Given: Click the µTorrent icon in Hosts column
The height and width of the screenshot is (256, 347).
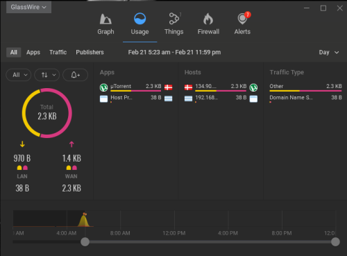Looking at the screenshot, I should (253, 87).
